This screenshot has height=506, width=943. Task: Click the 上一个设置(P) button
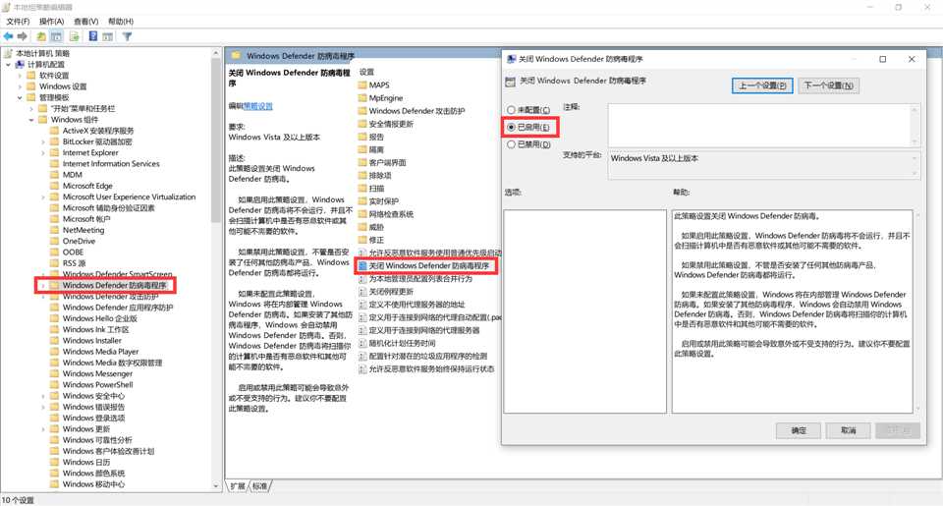(x=762, y=85)
